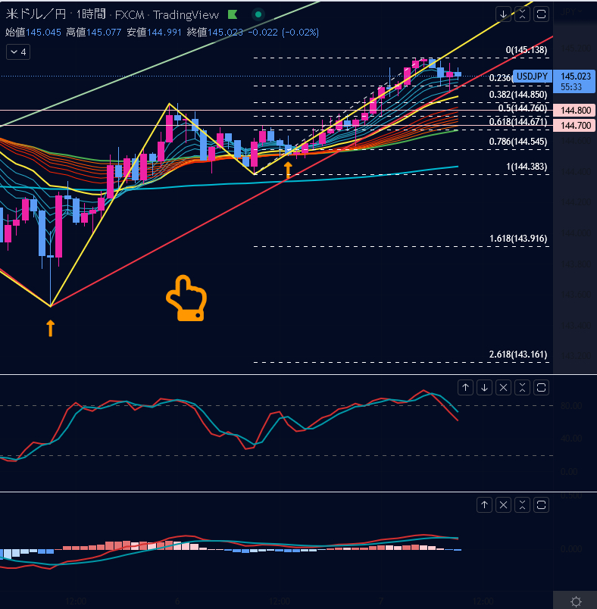The height and width of the screenshot is (609, 597).
Task: Click the Fibonacci 0.5(144.760) level label
Action: (x=523, y=108)
